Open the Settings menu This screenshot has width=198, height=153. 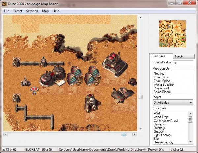pyautogui.click(x=32, y=11)
